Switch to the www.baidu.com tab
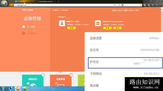The image size is (163, 91). 46,2
